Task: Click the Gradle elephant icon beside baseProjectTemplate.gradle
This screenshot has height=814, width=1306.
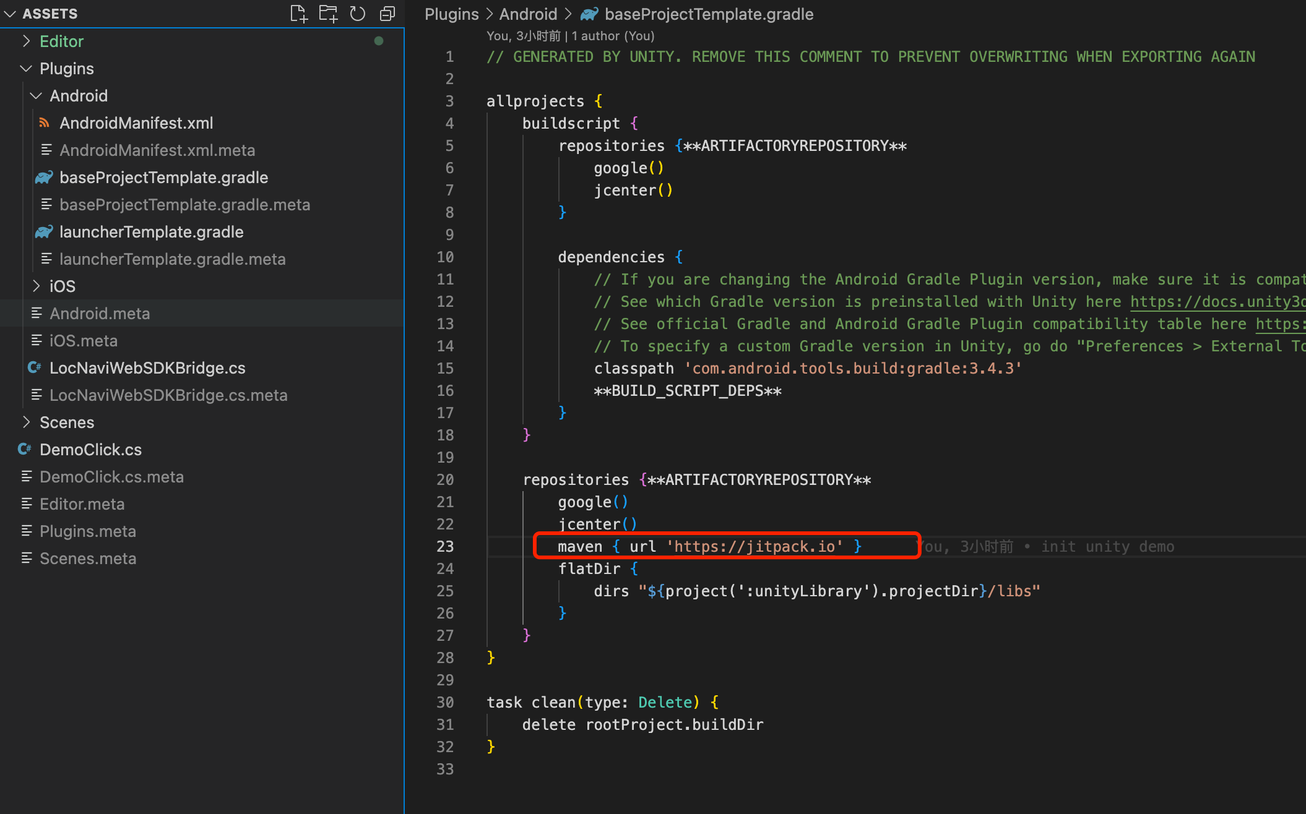Action: tap(43, 178)
